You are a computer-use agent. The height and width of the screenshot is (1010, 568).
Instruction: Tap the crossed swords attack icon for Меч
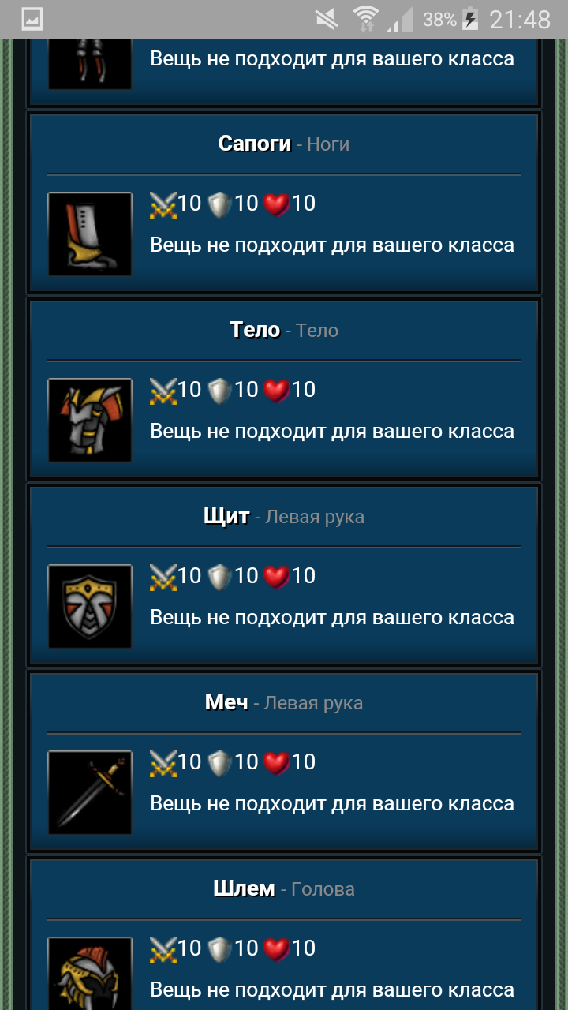click(163, 763)
